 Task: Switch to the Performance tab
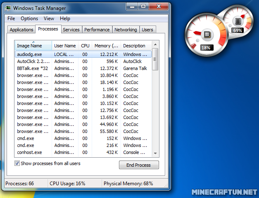(x=97, y=30)
